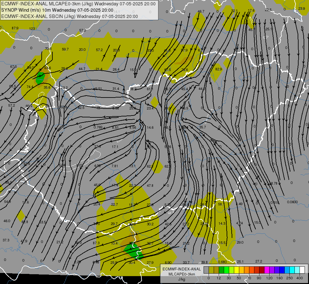Click the map value 14.3
This screenshot has height=284, width=309.
tap(222, 223)
